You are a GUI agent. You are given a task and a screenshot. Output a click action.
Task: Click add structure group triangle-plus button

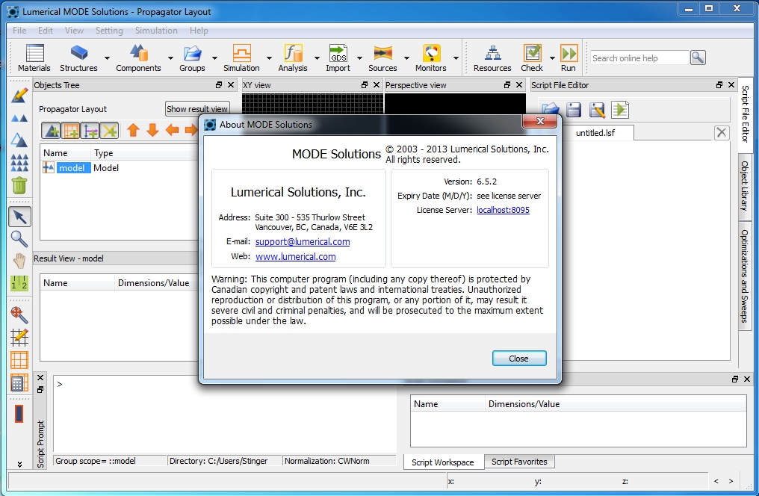[x=51, y=130]
